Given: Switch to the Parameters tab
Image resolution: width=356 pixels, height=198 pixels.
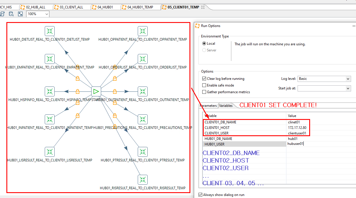Looking at the screenshot, I should click(208, 106).
